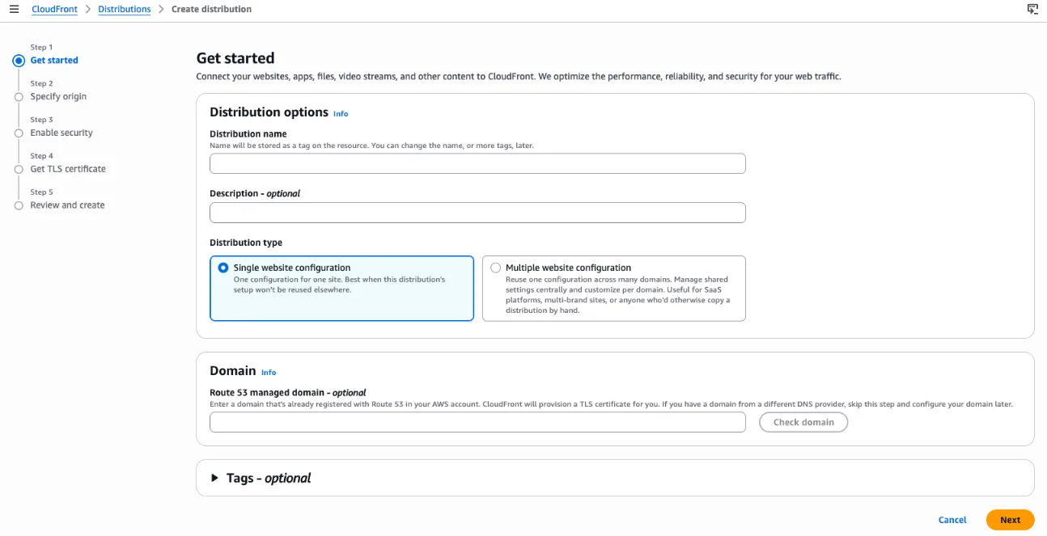Focus the Route 53 managed domain field
Image resolution: width=1047 pixels, height=536 pixels.
tap(477, 422)
